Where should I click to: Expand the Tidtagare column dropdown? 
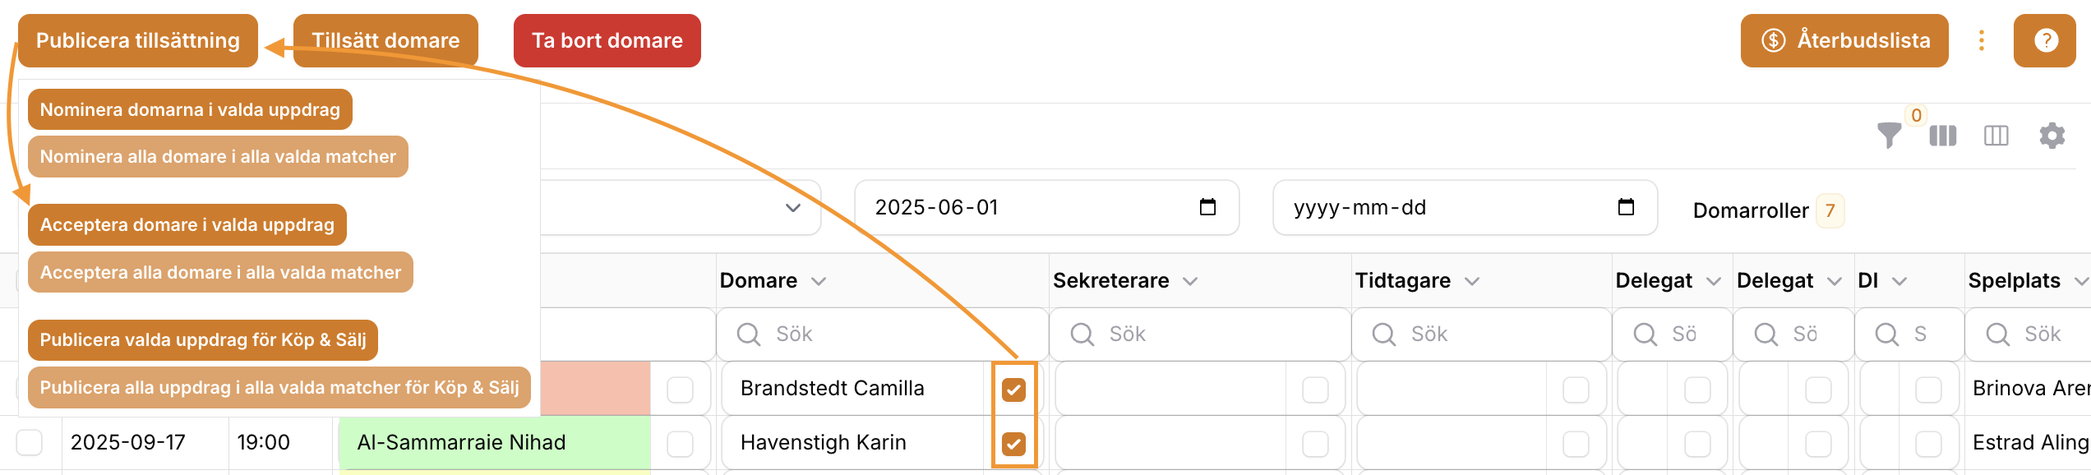(1472, 281)
